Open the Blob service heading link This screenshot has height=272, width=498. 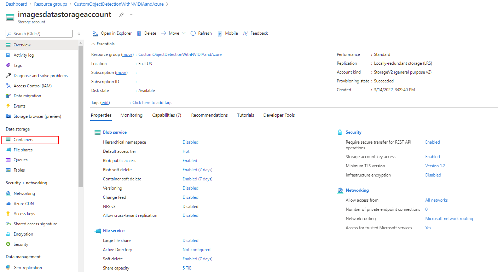[x=115, y=132]
